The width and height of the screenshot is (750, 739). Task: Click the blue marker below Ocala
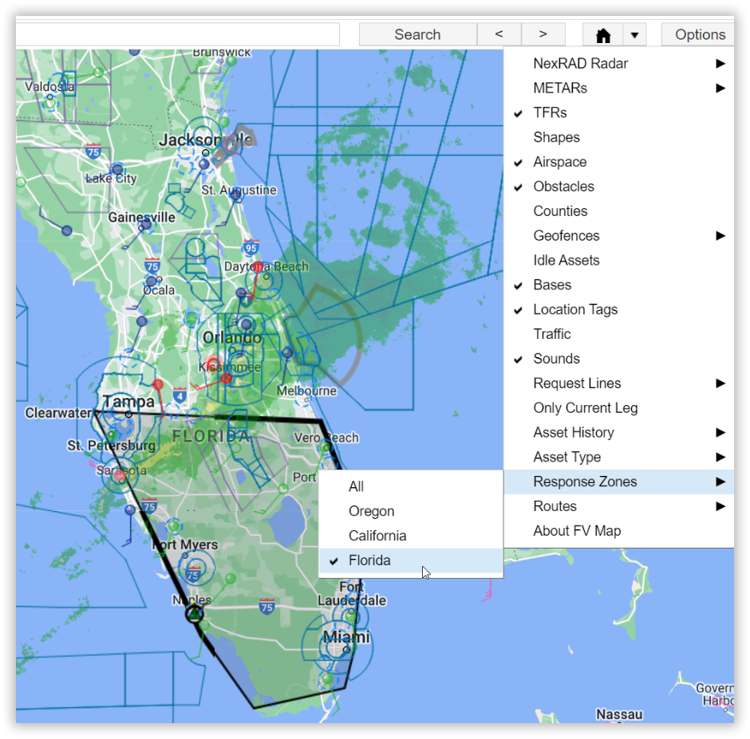(x=141, y=321)
